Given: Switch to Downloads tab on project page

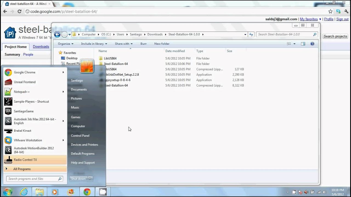Looking at the screenshot, I should tap(41, 47).
